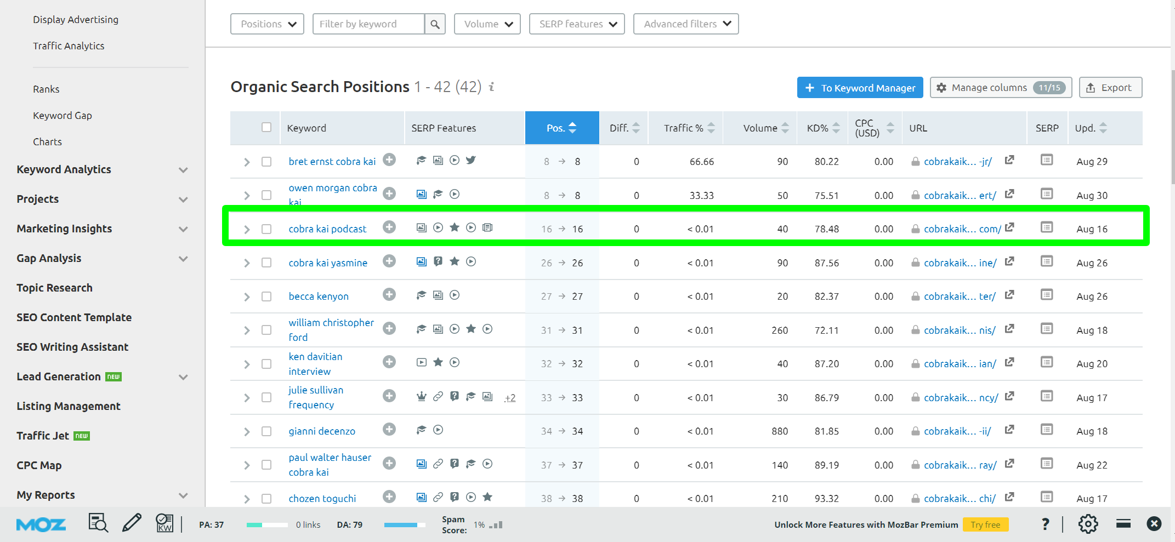Click Twitter SERP feature icon in first row

point(471,160)
